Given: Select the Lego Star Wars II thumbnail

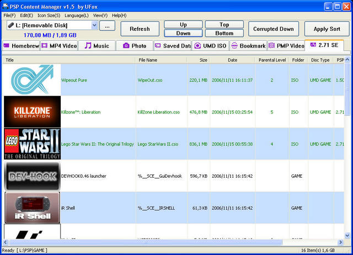Looking at the screenshot, I should tap(32, 144).
